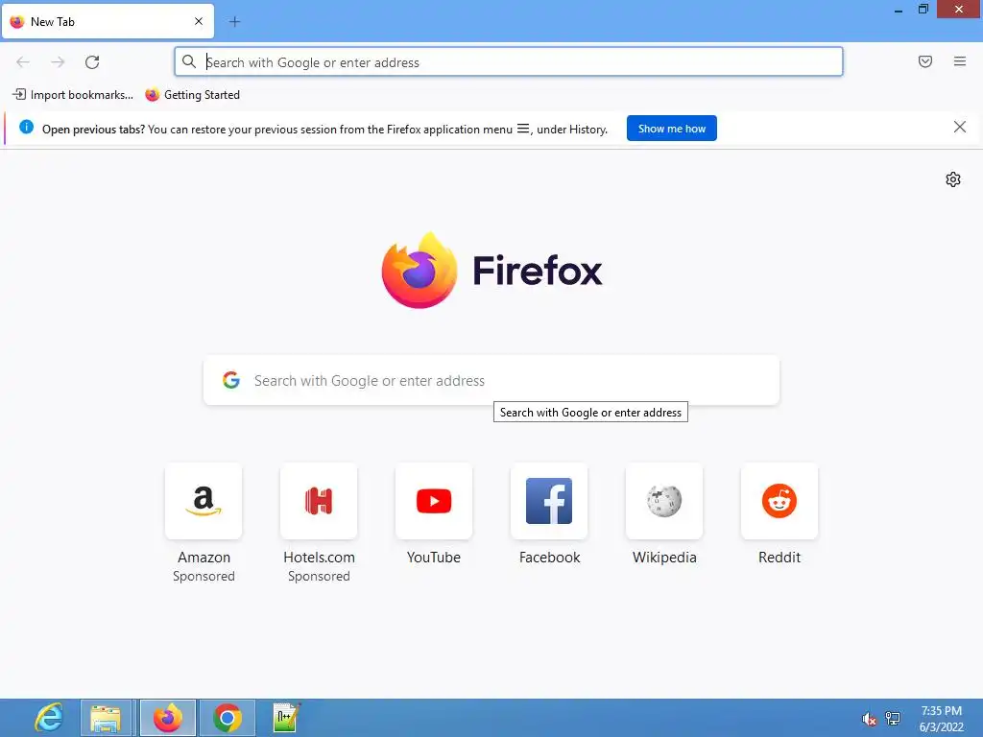Click the magnifier icon in address bar
This screenshot has width=983, height=737.
coord(189,61)
